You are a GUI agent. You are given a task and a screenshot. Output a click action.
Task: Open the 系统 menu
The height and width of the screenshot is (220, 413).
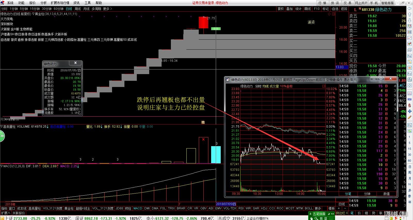[x=10, y=3]
